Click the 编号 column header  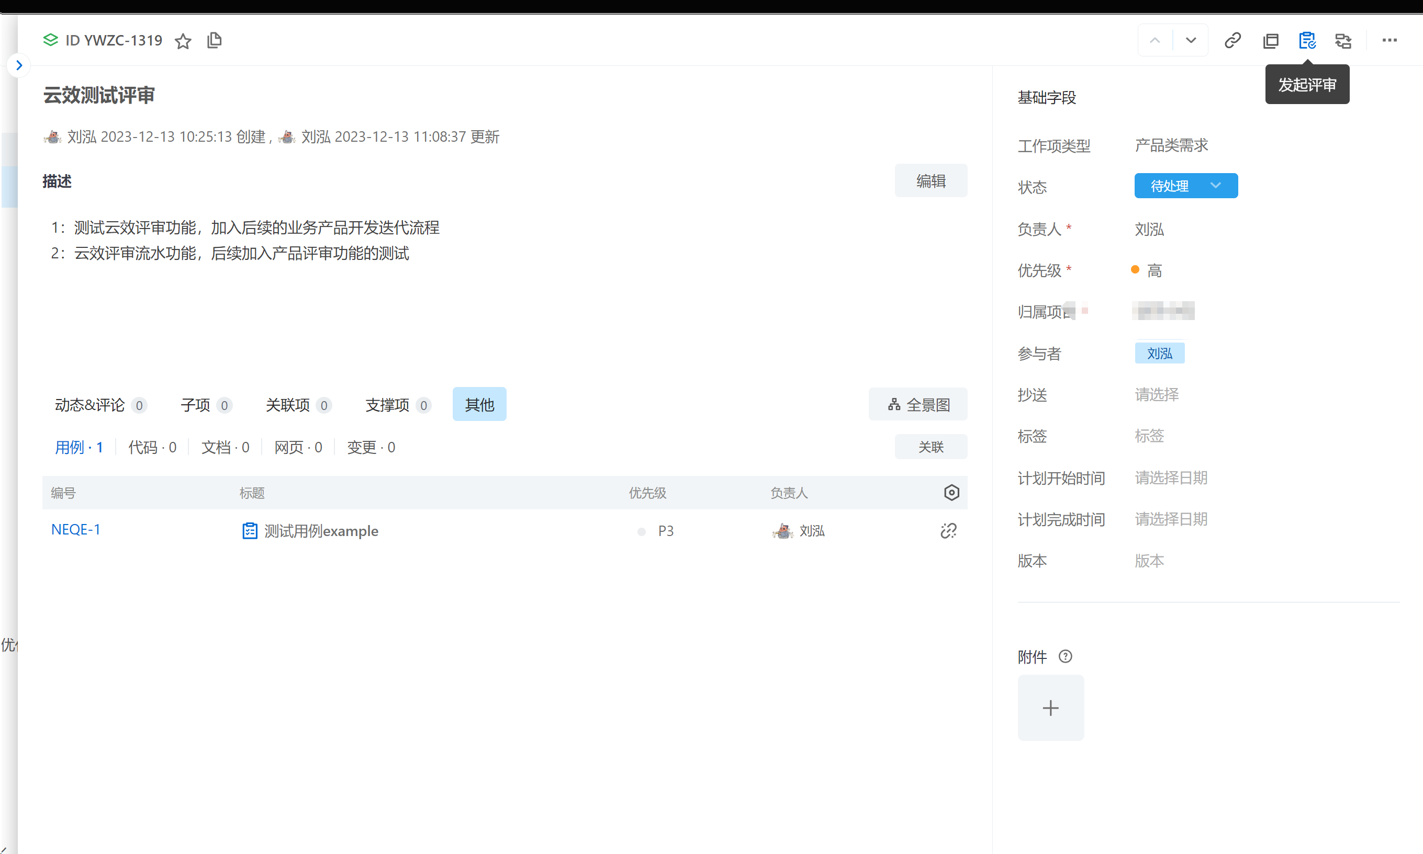tap(63, 493)
